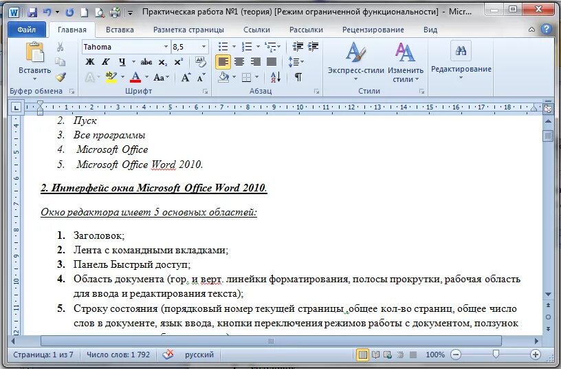Open the font color dropdown arrow
561x369 pixels.
coord(146,77)
